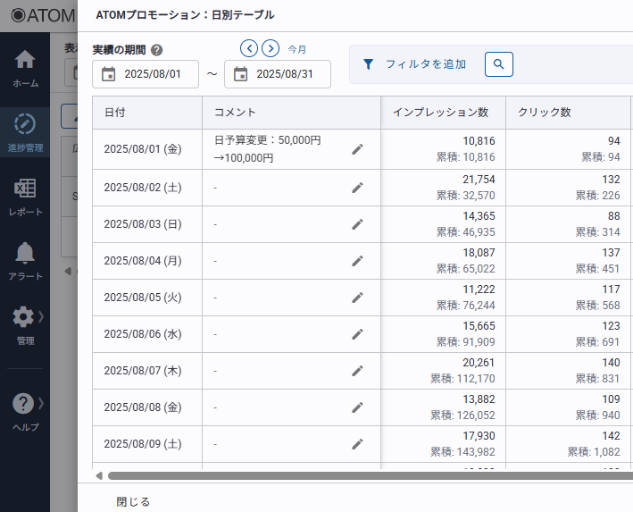Go to next month with right arrow

coord(271,48)
